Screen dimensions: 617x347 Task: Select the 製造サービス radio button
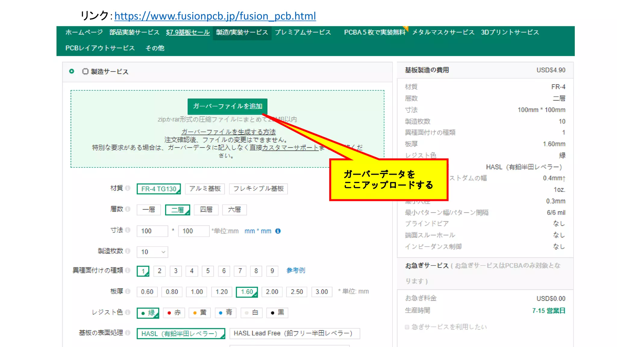72,71
